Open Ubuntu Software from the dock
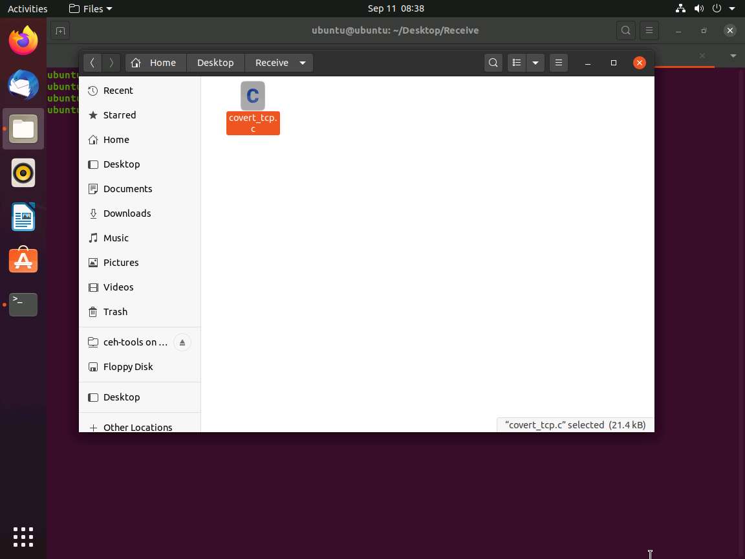The height and width of the screenshot is (559, 745). (23, 261)
